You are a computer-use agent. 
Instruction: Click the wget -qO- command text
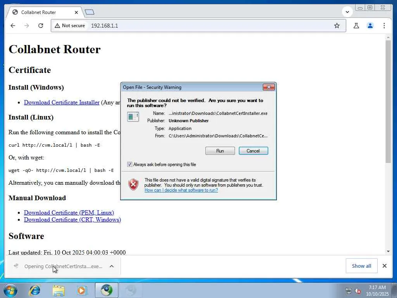tap(61, 170)
